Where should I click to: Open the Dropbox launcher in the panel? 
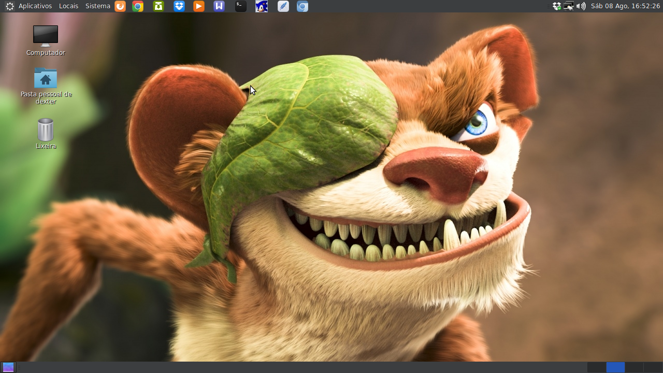[x=179, y=6]
